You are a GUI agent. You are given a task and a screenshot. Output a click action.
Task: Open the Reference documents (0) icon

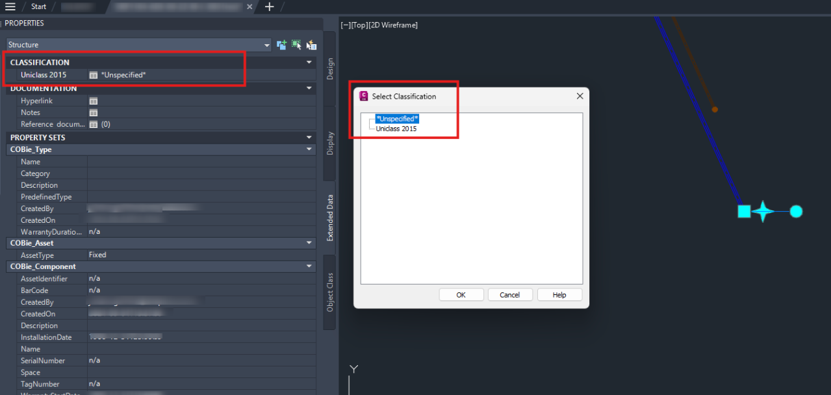coord(94,124)
